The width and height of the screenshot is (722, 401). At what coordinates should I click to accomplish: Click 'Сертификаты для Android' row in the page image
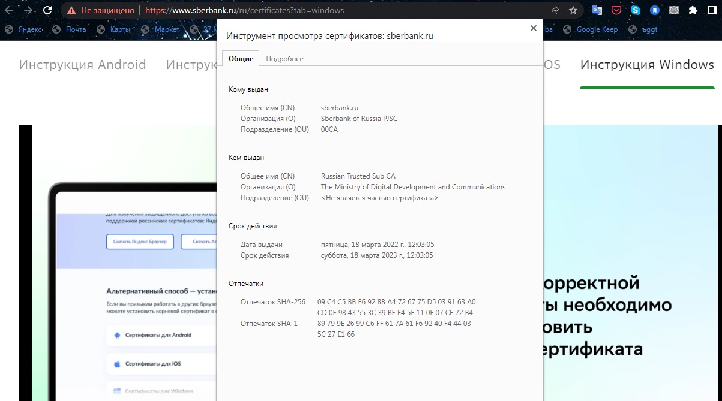[161, 335]
